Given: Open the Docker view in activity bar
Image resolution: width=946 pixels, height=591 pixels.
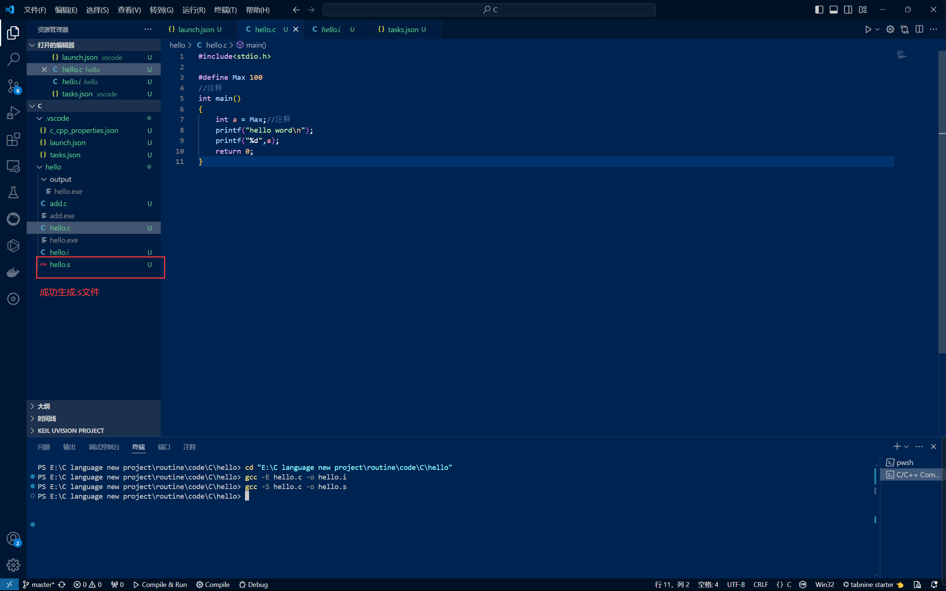Looking at the screenshot, I should [13, 273].
